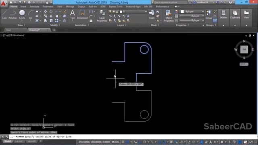Select the Line tool
The image size is (258, 145).
click(4, 14)
